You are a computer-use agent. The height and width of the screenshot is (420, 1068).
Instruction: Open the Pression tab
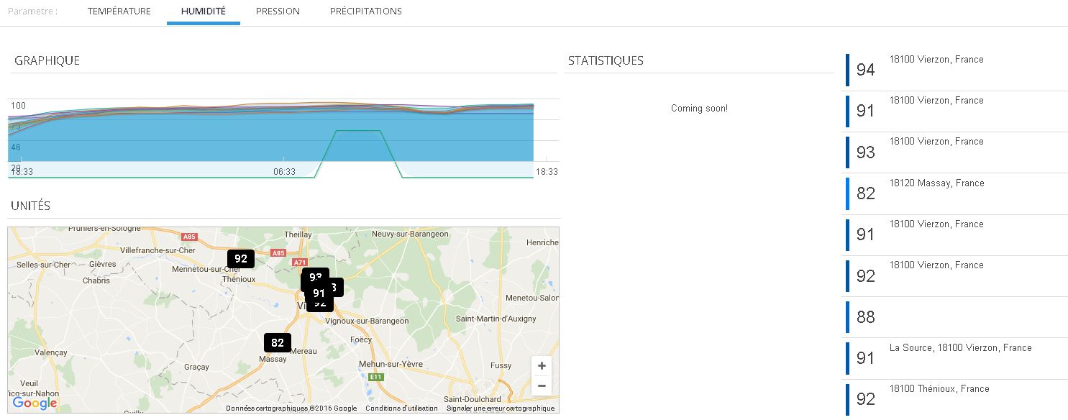point(278,12)
